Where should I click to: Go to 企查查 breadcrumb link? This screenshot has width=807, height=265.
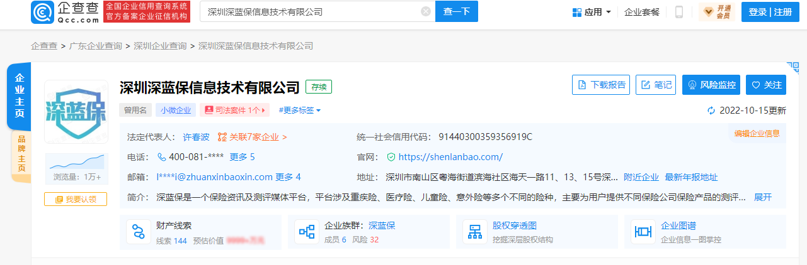(x=44, y=46)
